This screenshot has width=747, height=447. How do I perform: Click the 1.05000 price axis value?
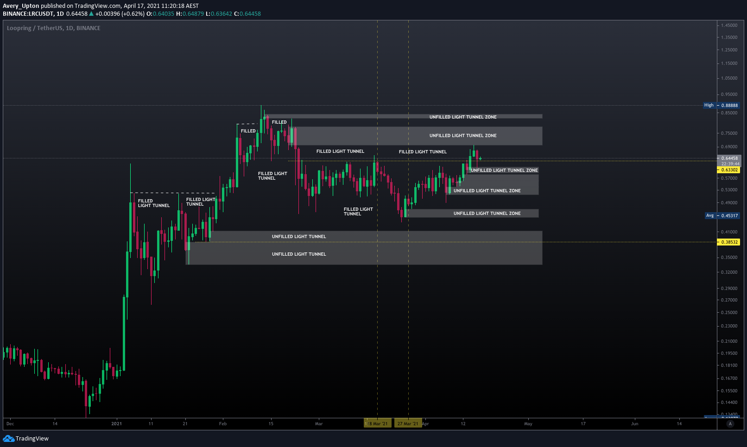tap(729, 78)
